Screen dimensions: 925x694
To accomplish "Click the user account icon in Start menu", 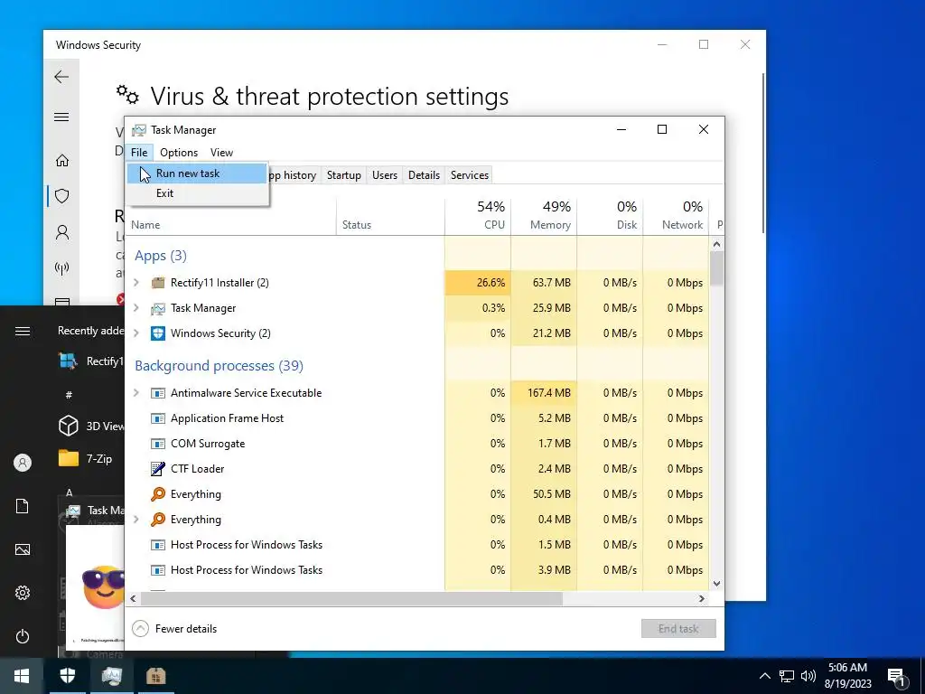I will (23, 463).
